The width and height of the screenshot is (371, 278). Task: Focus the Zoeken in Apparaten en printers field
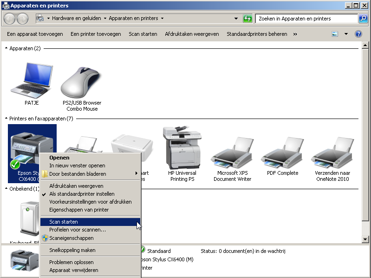click(x=306, y=19)
